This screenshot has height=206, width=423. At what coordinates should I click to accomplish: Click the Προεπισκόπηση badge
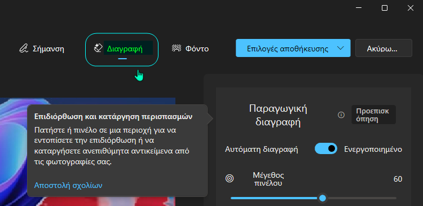373,115
